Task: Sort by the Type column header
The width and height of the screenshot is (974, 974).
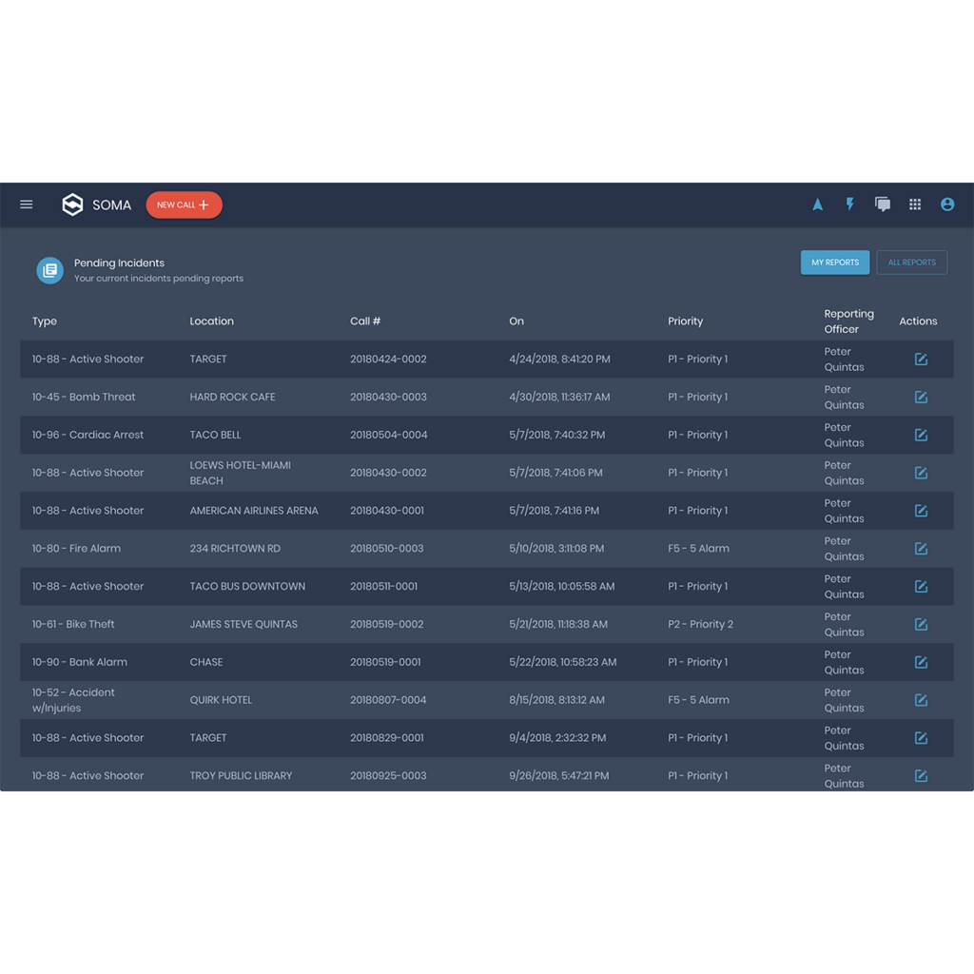Action: 45,321
